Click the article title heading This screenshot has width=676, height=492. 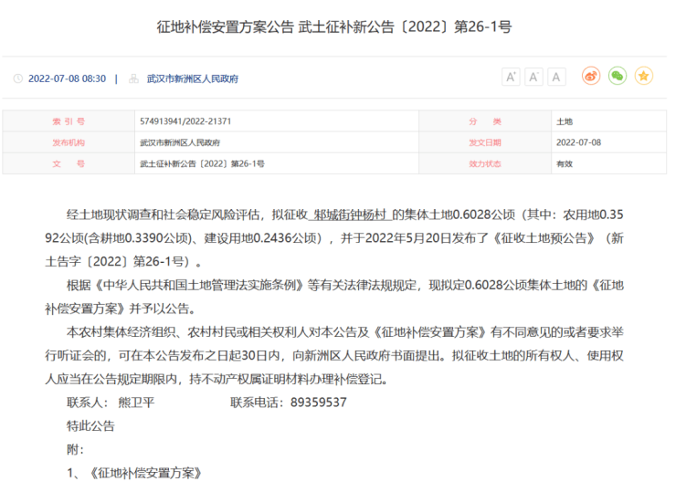point(334,27)
